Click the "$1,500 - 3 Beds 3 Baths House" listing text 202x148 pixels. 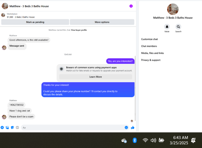click(x=21, y=17)
